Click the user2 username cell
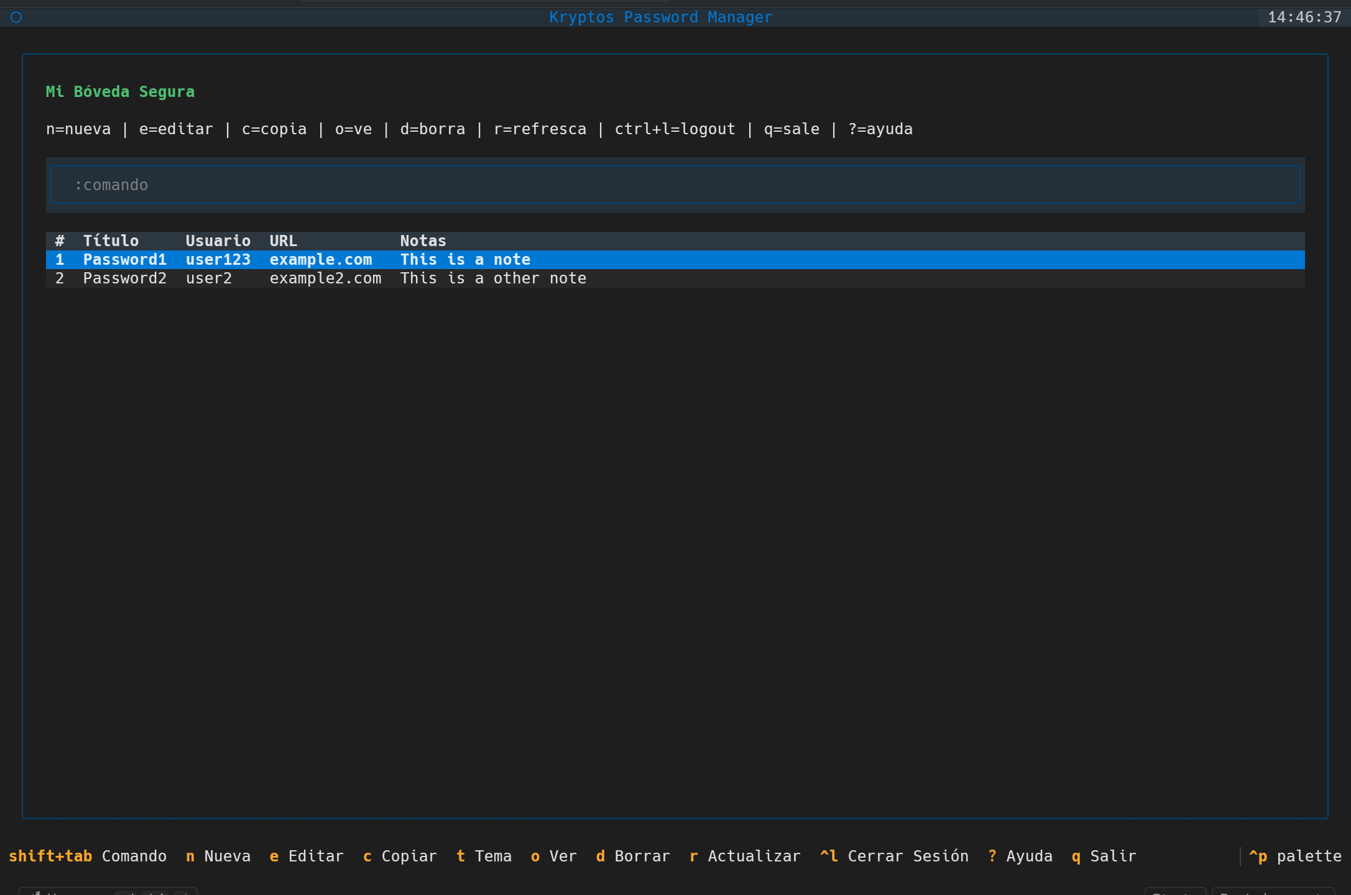The image size is (1351, 895). (x=209, y=278)
